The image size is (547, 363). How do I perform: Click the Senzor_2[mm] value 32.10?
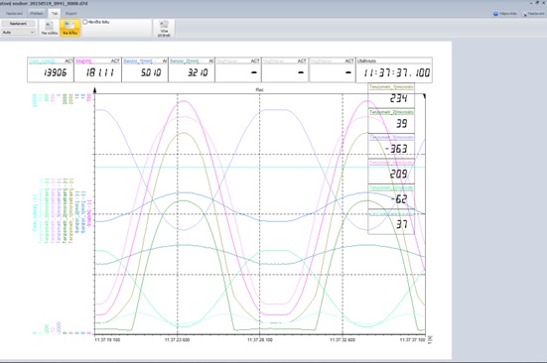[192, 70]
